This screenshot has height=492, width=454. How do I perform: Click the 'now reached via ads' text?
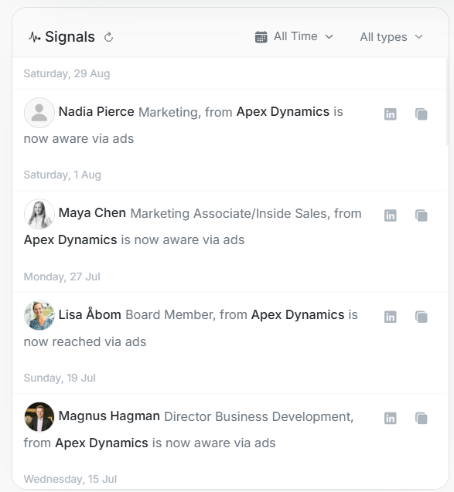(85, 341)
